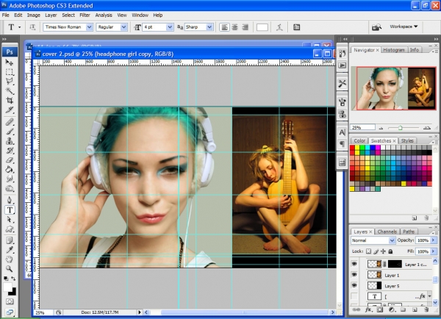Open the Filter menu

pos(85,15)
